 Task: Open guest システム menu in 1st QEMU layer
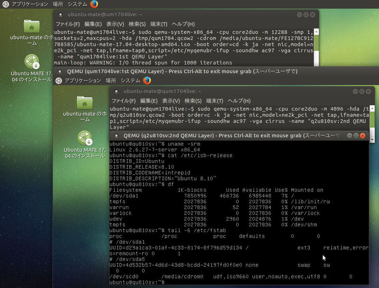131,81
